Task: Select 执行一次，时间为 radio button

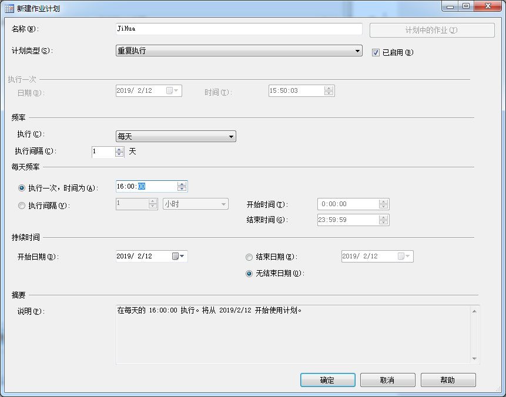Action: 22,188
